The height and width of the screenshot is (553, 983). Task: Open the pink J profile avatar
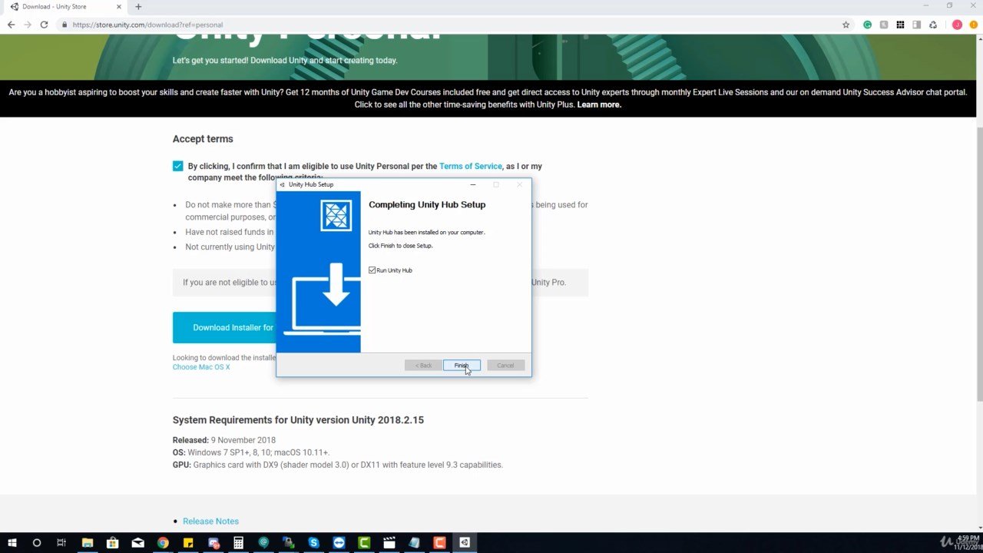(957, 25)
